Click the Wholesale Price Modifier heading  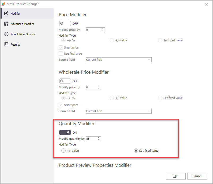point(84,72)
